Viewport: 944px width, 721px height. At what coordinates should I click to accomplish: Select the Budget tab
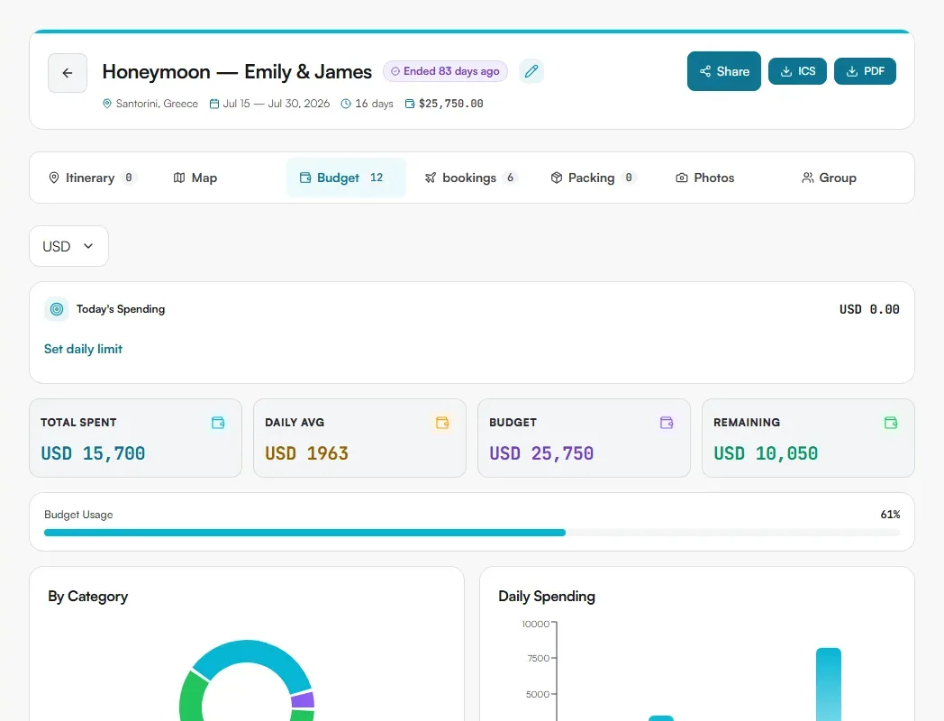point(346,178)
